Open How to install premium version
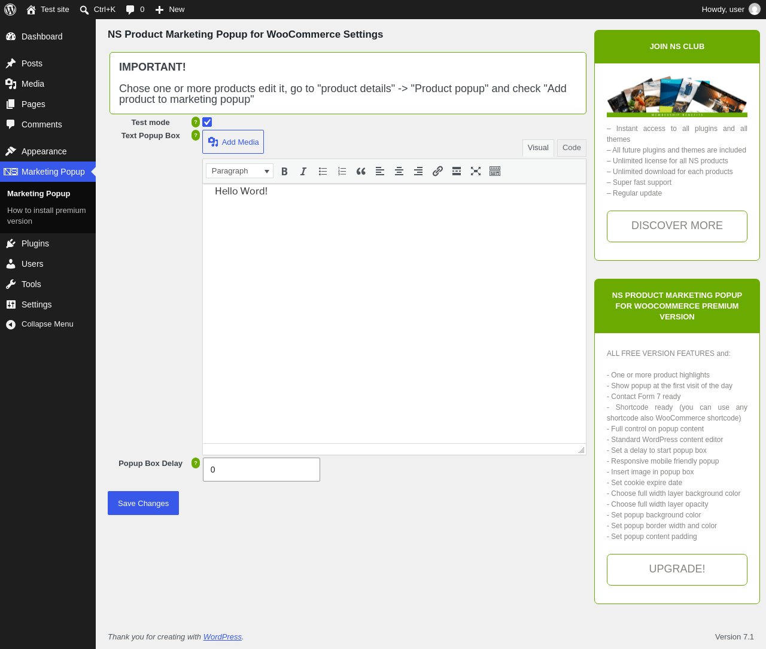 [47, 216]
